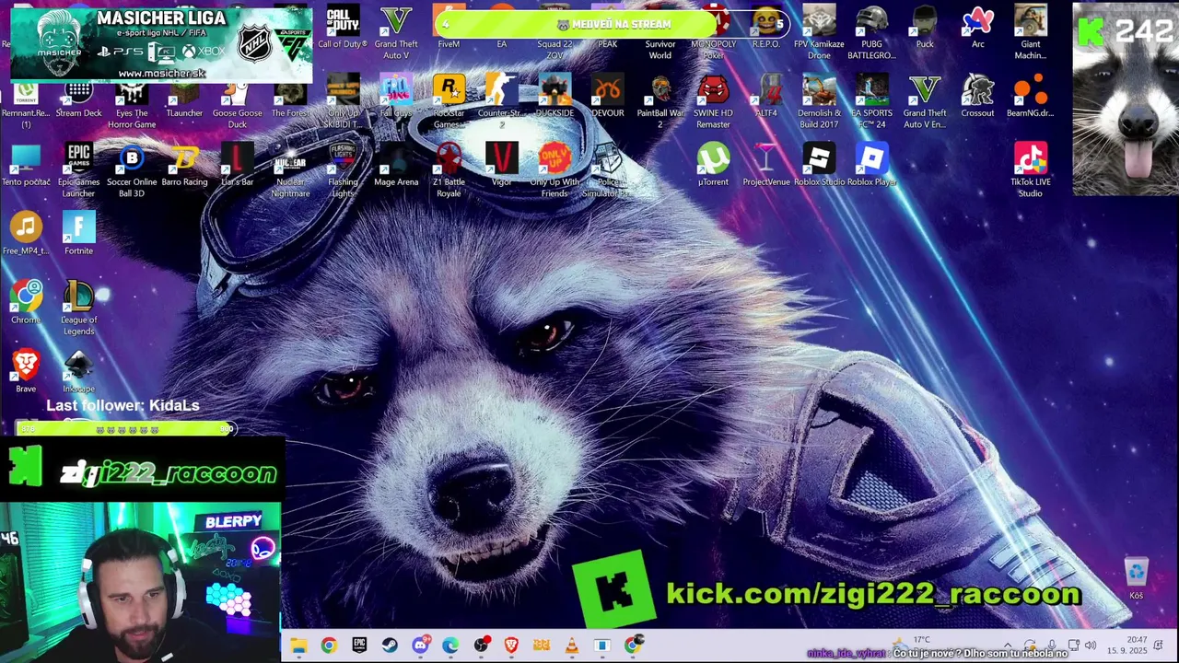Select the Giant Machines desktop icon

coord(1030,31)
